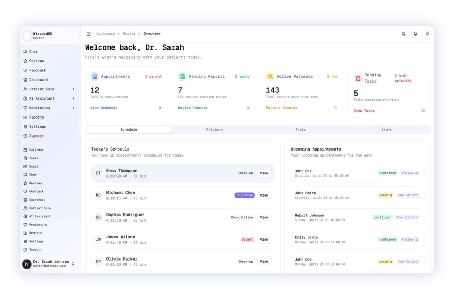Open the Email sidebar item
Screen dimensions: 451x300
33,166
